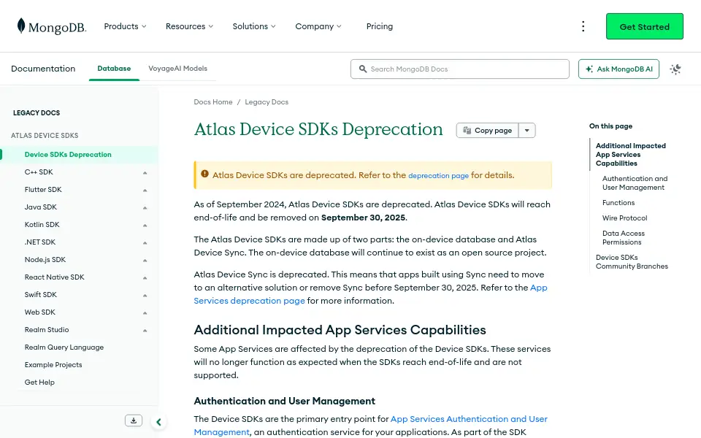The height and width of the screenshot is (438, 701).
Task: Click the Ask MongoDB AI button
Action: 618,69
